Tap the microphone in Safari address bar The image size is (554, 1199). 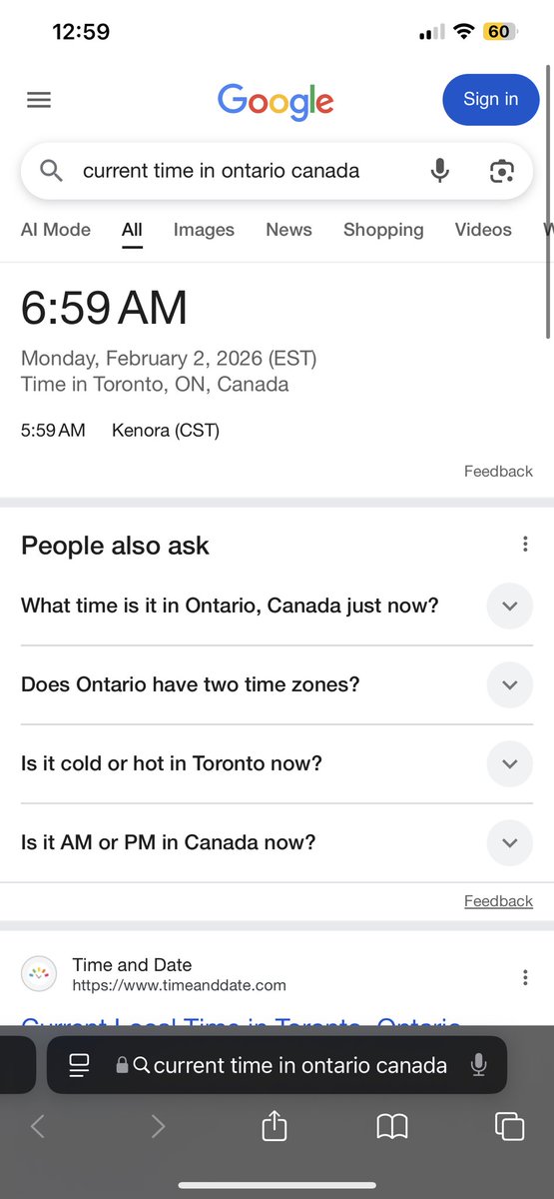tap(479, 1065)
